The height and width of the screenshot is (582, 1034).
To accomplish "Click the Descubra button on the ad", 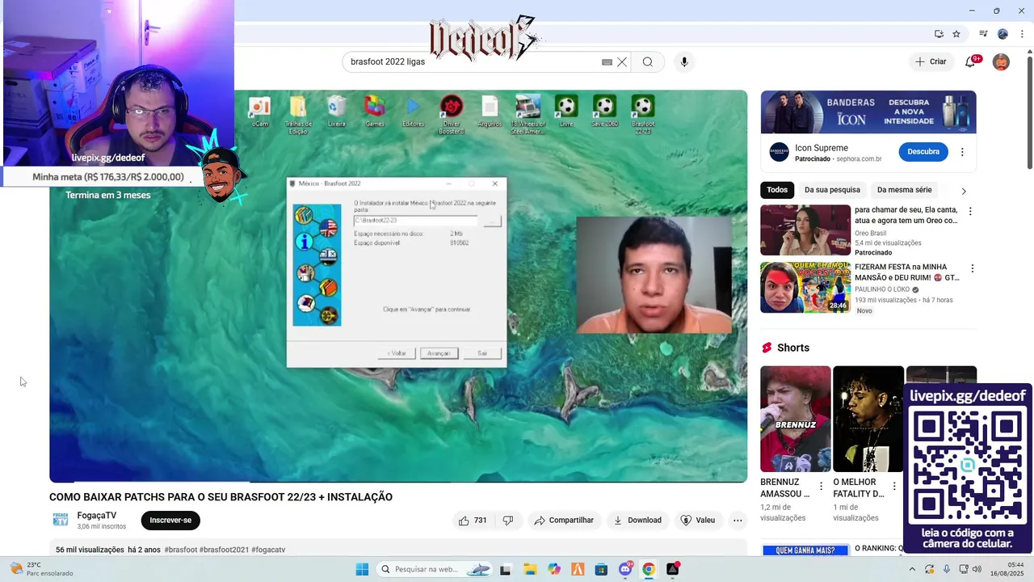I will pyautogui.click(x=923, y=151).
